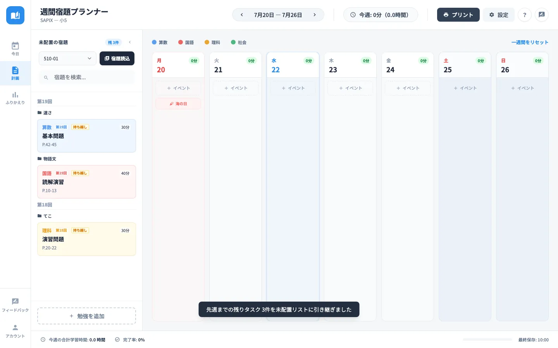The width and height of the screenshot is (558, 348).
Task: Click the feedback chat icon in header
Action: point(541,15)
